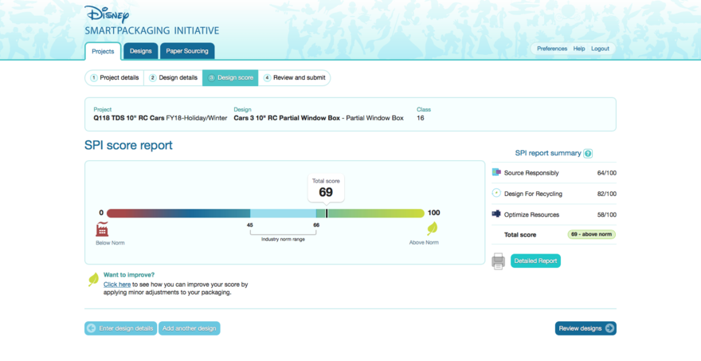Screen dimensions: 701x361
Task: Open the Detailed Report
Action: (x=535, y=261)
